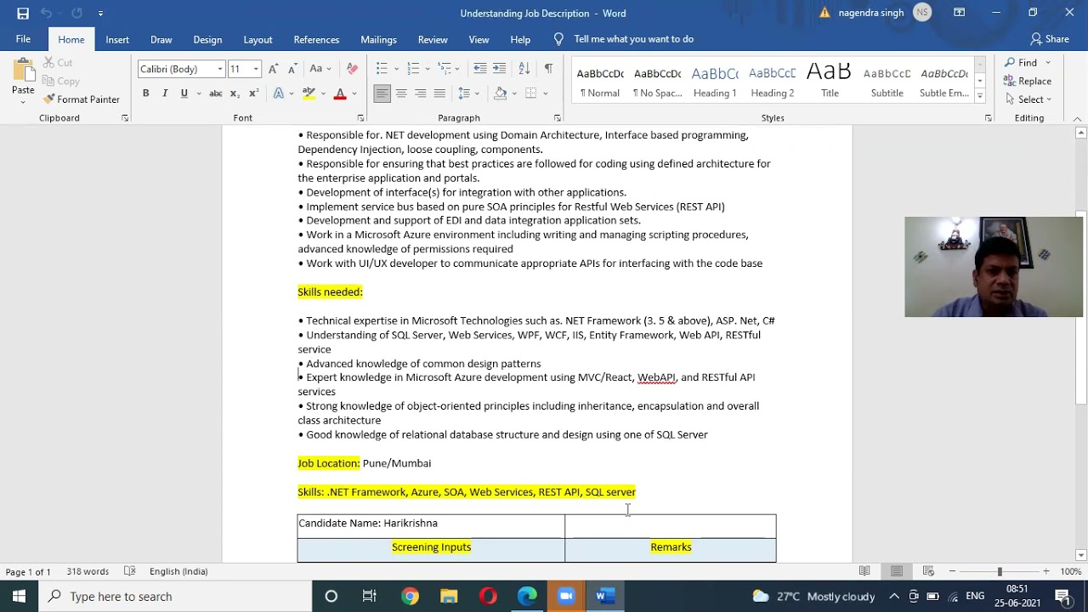Image resolution: width=1088 pixels, height=612 pixels.
Task: Click the Increase Font Size icon
Action: click(x=274, y=69)
